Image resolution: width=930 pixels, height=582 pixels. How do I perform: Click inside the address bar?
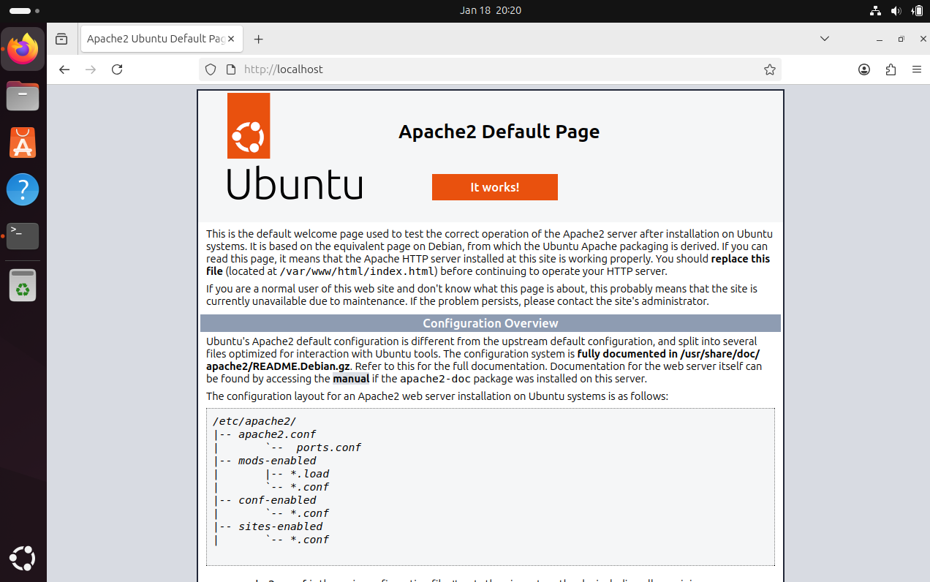439,69
